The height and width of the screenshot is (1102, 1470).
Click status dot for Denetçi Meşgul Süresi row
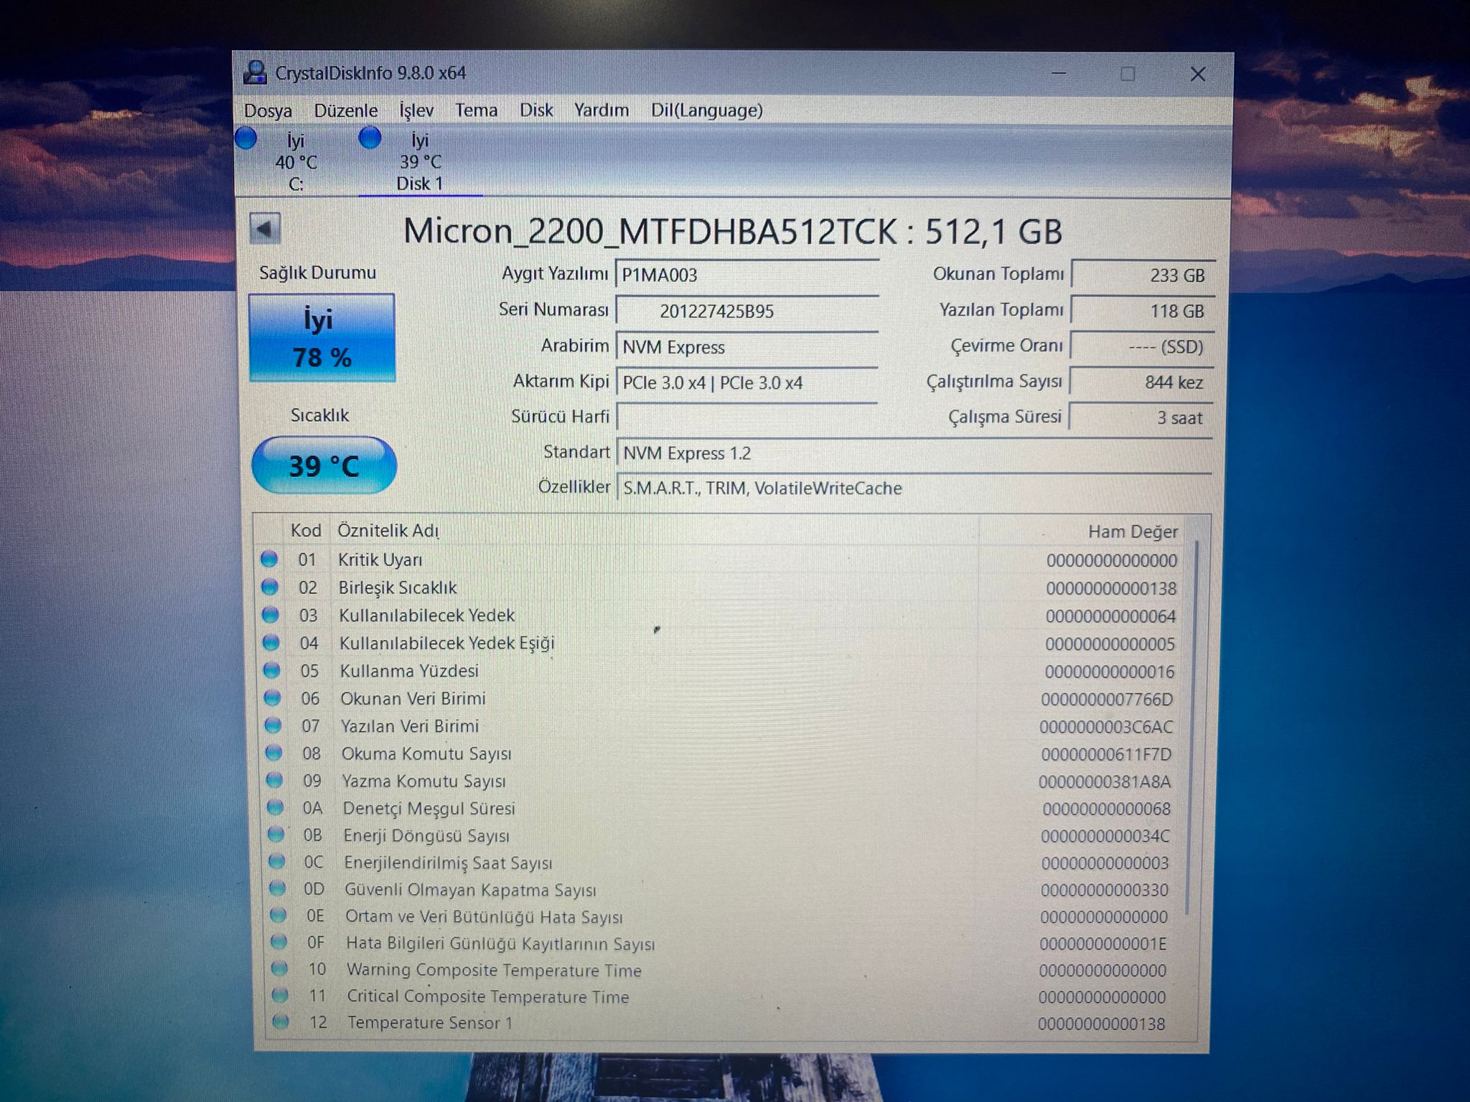click(x=276, y=807)
